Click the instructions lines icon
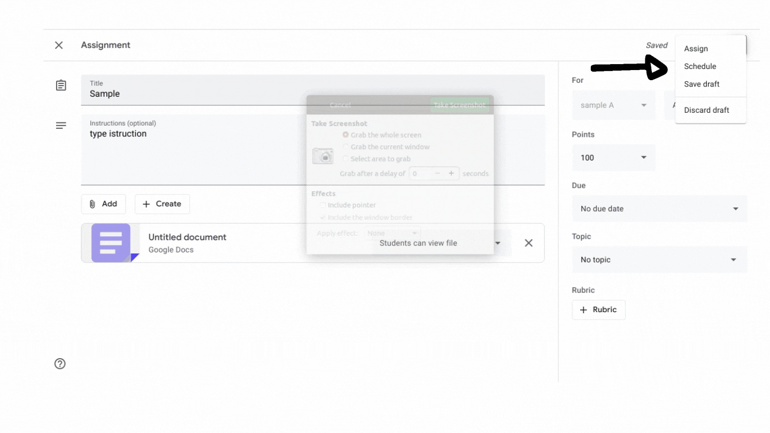This screenshot has height=433, width=770. [x=61, y=126]
